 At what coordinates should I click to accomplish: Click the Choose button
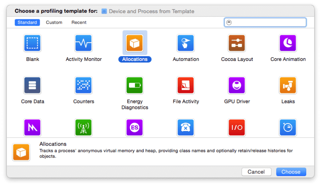[x=291, y=172]
